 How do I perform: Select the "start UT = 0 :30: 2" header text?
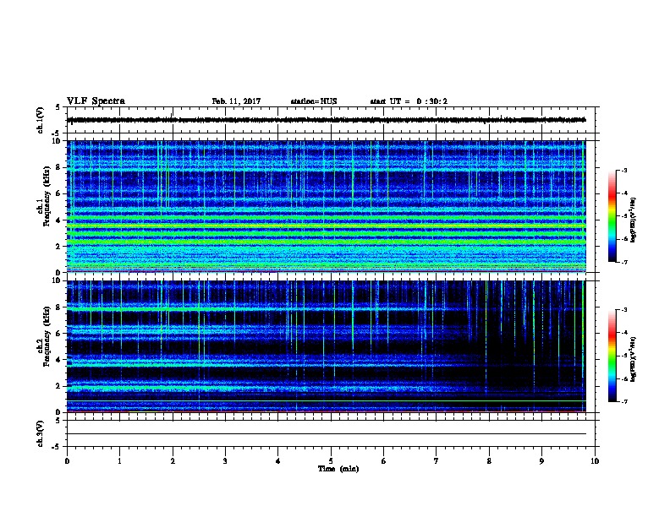point(409,101)
